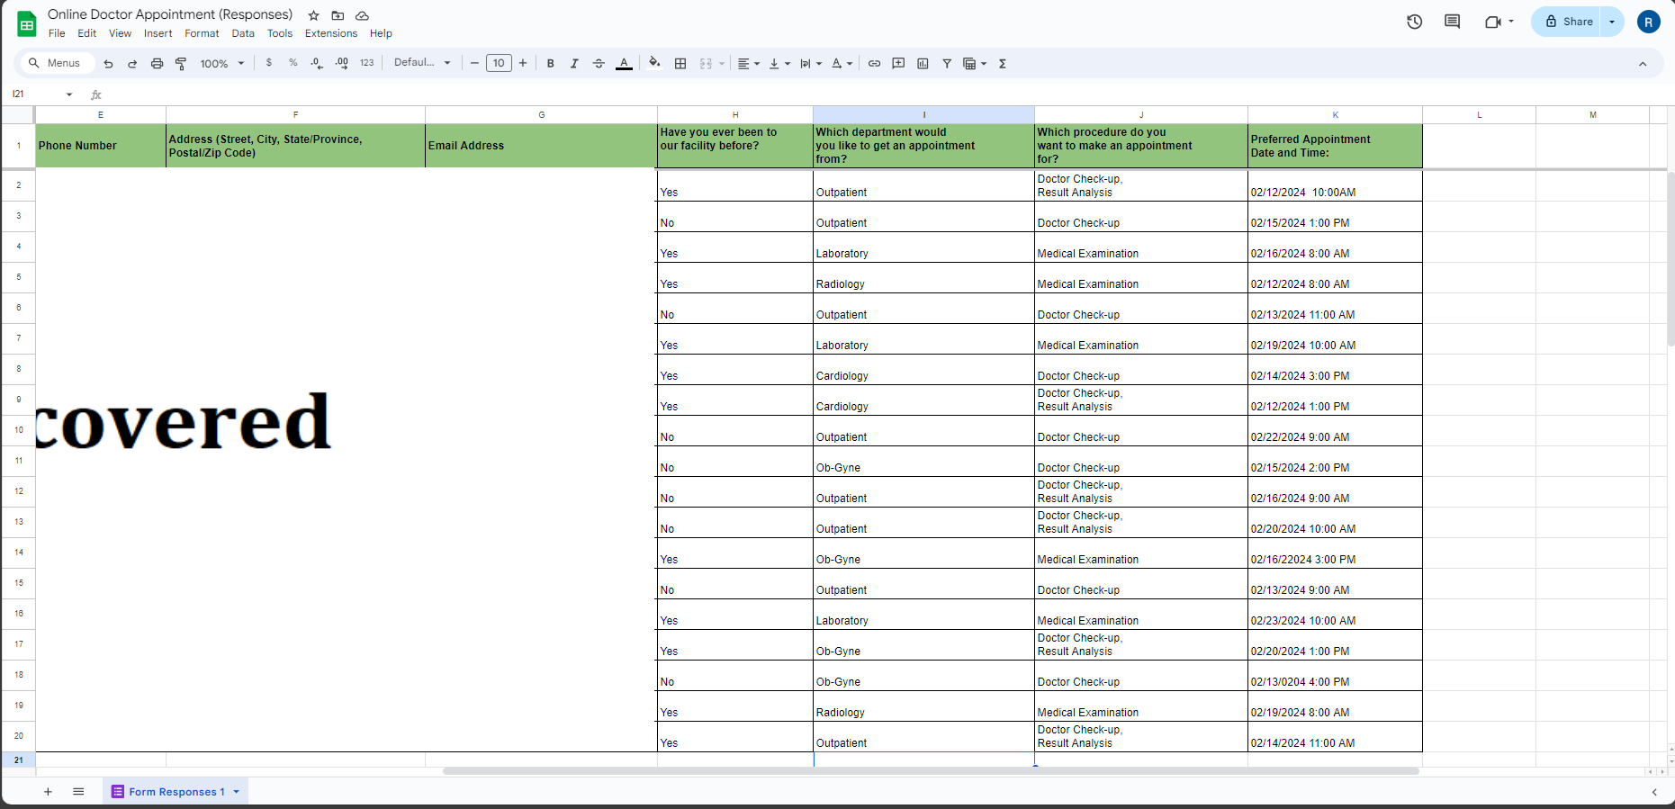Viewport: 1675px width, 809px height.
Task: Click the insert link icon
Action: (874, 64)
